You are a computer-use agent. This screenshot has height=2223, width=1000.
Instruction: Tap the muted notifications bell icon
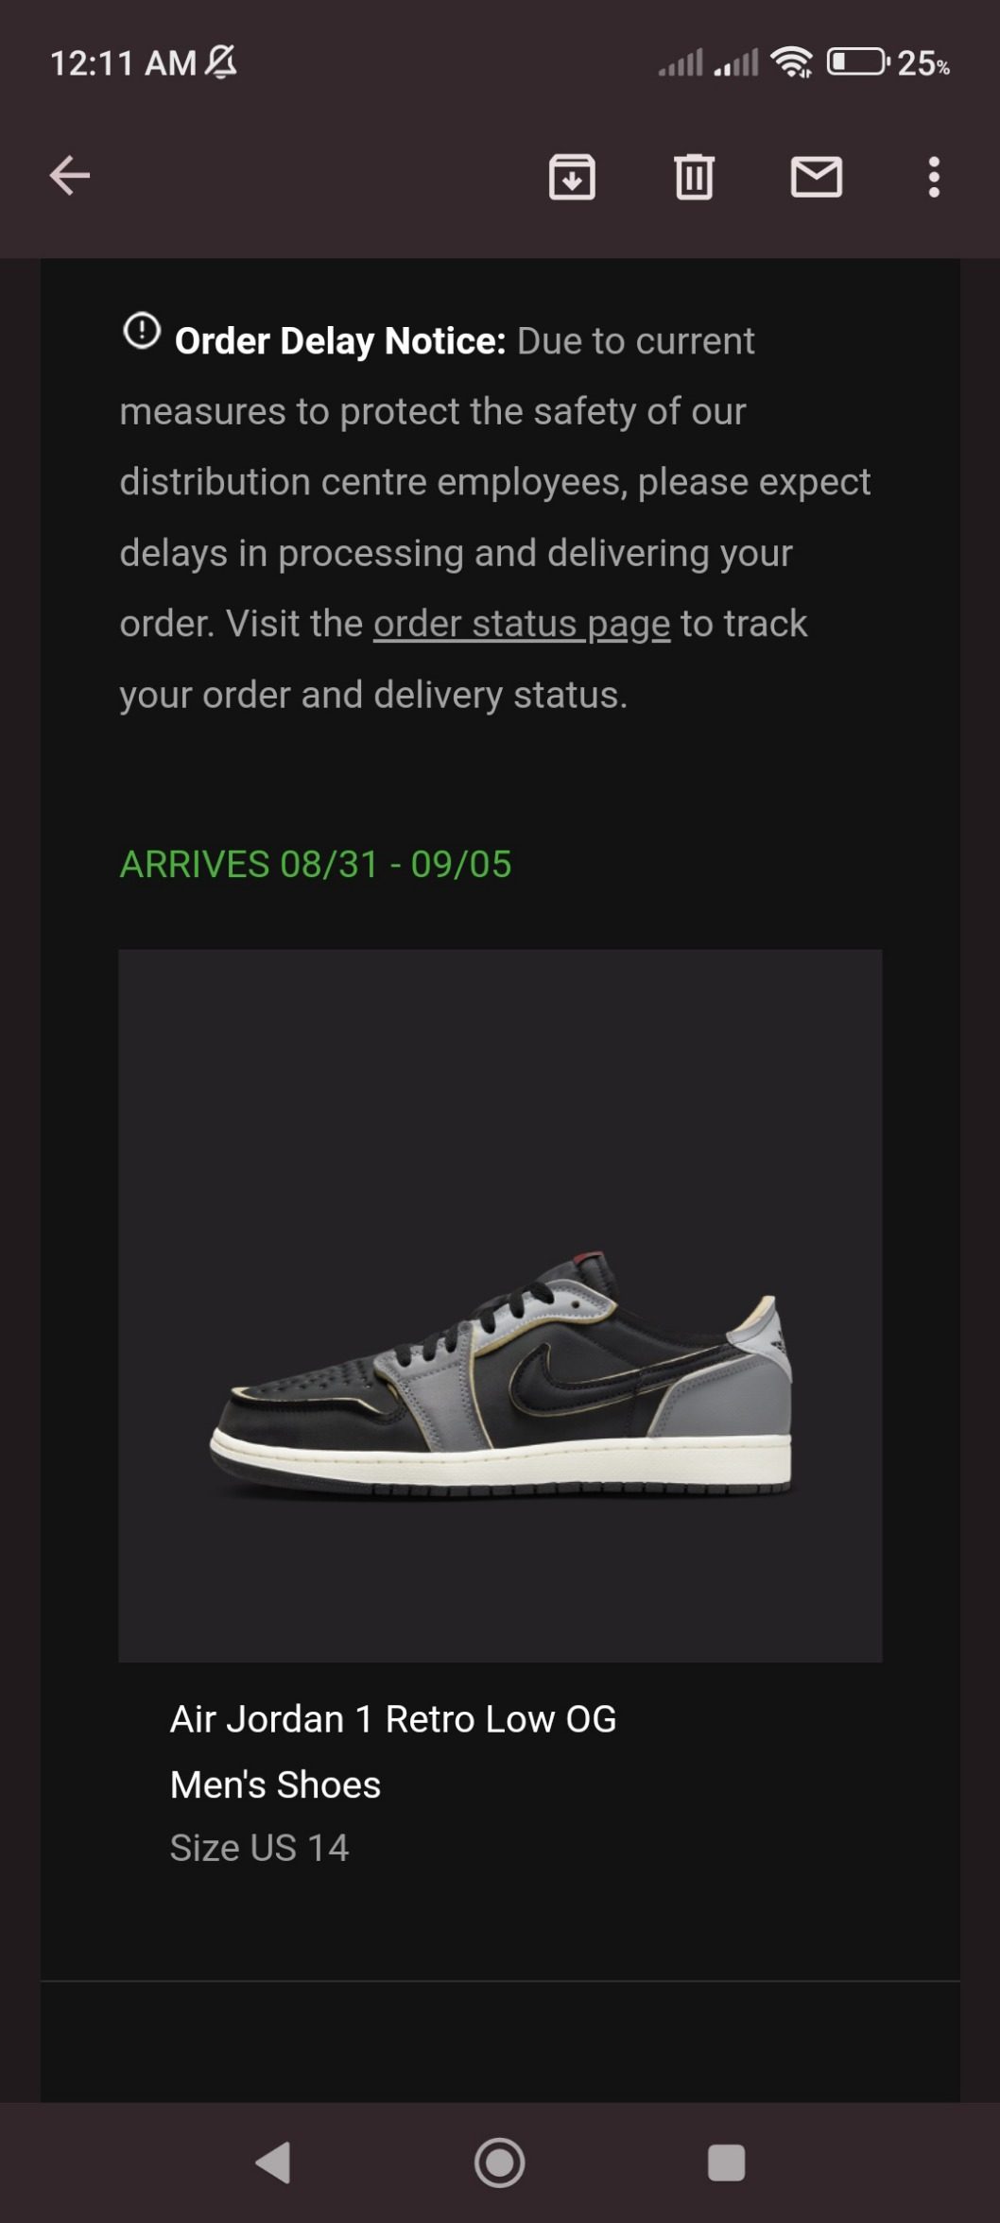point(220,62)
